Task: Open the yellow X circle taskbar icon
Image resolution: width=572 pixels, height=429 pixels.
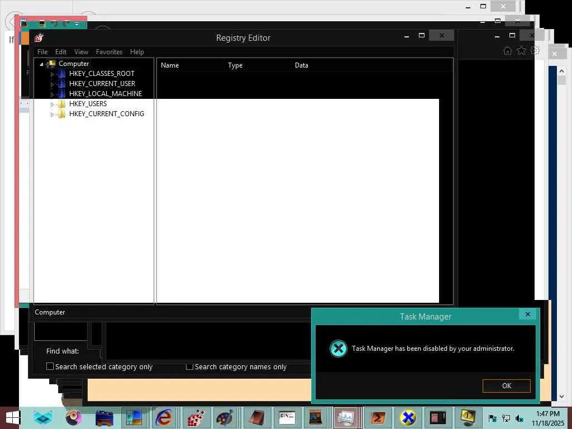Action: pyautogui.click(x=408, y=418)
